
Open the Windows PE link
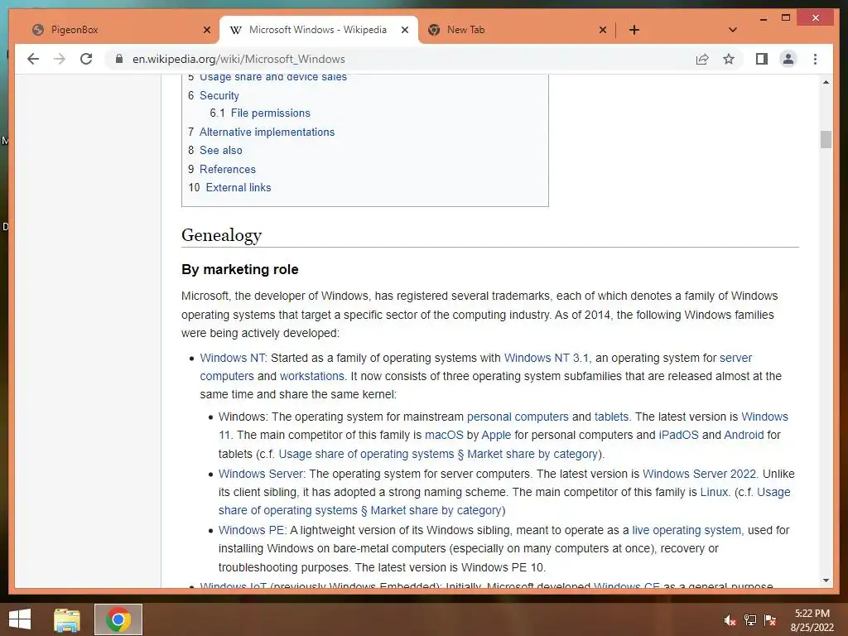[x=252, y=531]
